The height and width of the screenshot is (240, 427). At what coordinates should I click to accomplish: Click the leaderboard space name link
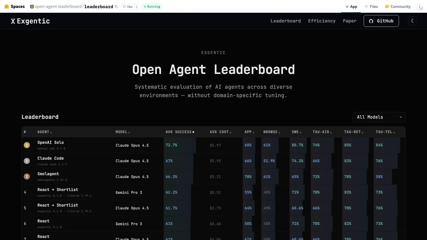pos(99,7)
